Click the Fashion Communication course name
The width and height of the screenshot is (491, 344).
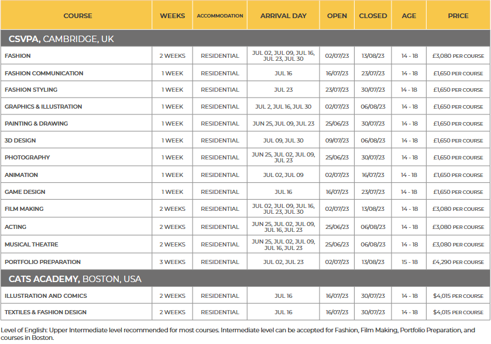pyautogui.click(x=44, y=74)
